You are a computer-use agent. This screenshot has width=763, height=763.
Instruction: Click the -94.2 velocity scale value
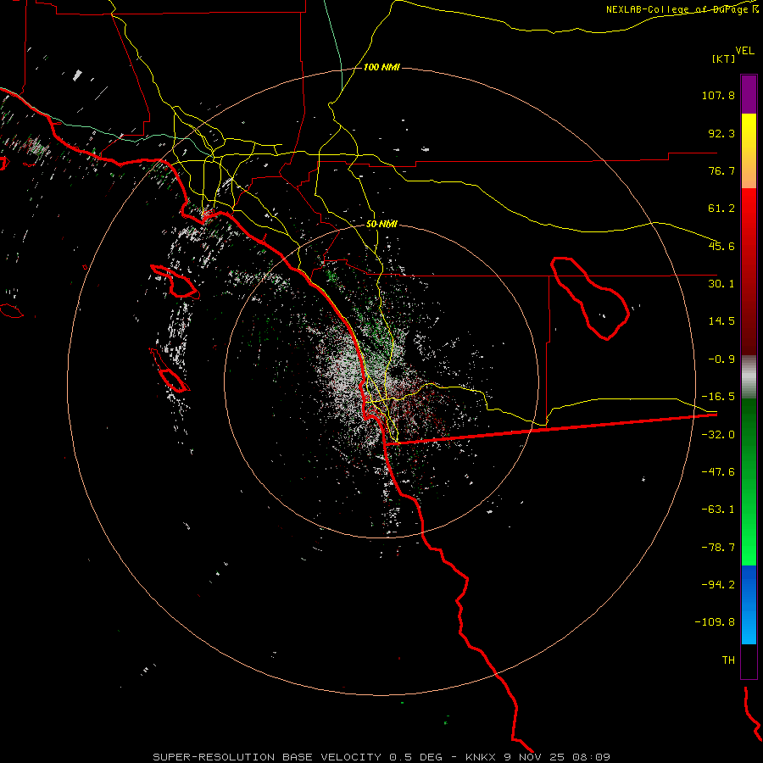pos(718,585)
